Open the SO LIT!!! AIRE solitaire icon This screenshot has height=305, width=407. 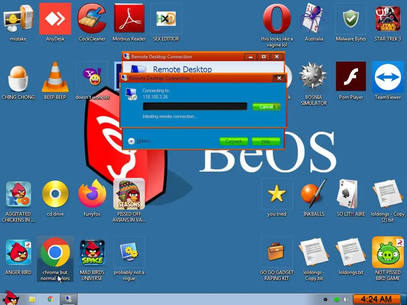[351, 198]
